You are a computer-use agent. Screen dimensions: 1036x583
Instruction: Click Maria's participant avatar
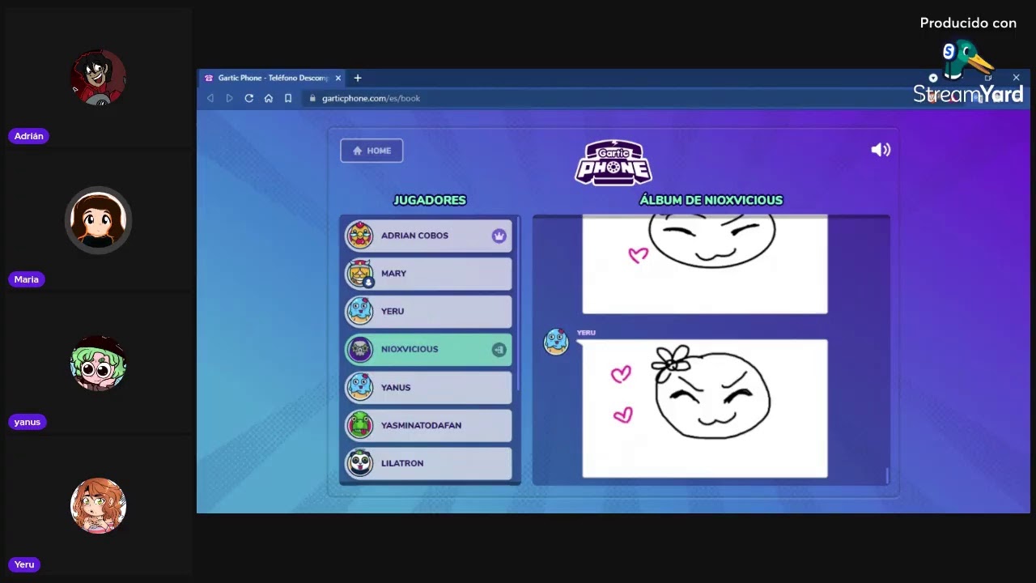(x=98, y=220)
